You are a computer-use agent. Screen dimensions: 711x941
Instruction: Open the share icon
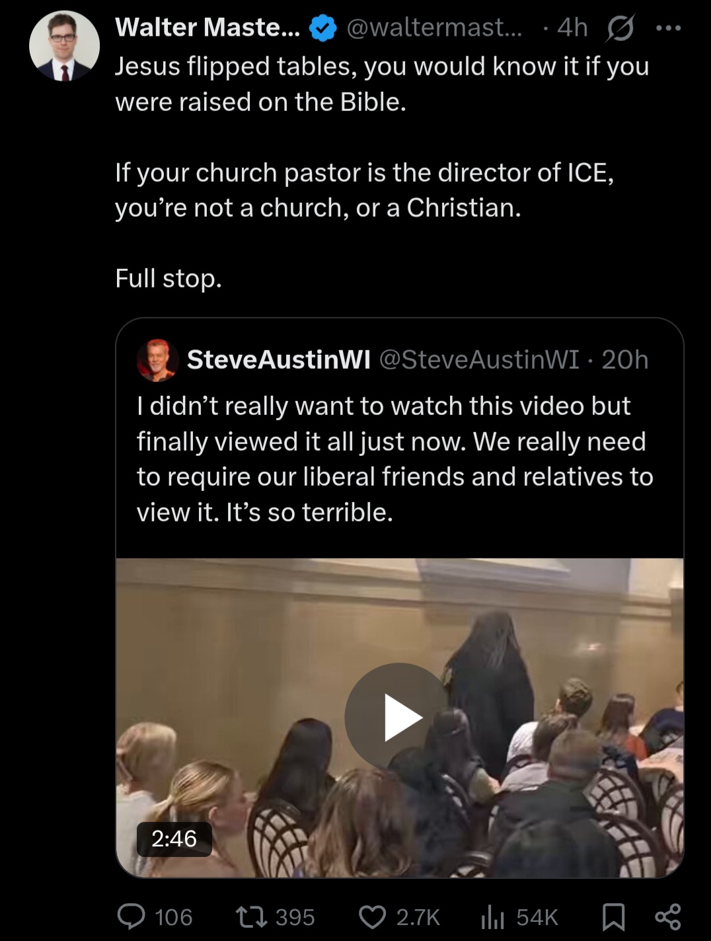tap(667, 917)
